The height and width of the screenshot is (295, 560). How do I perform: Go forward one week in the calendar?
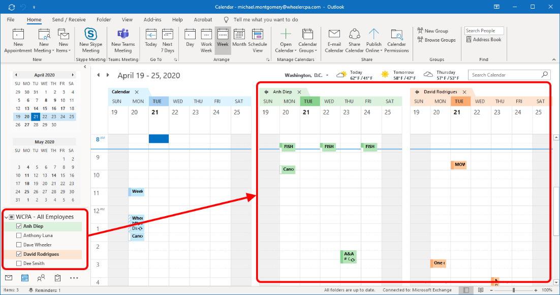[x=108, y=75]
